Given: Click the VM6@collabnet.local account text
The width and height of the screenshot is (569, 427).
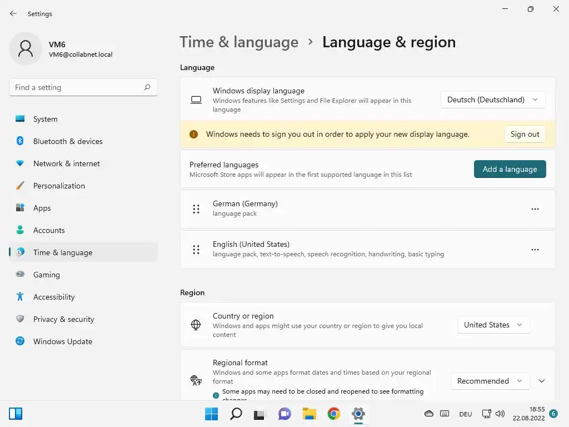Looking at the screenshot, I should 81,54.
